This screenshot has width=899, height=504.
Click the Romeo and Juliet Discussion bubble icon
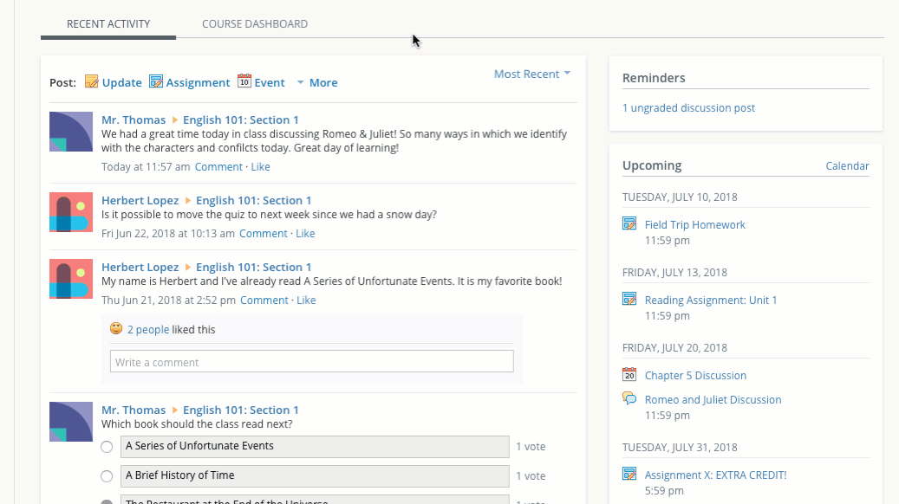point(629,399)
